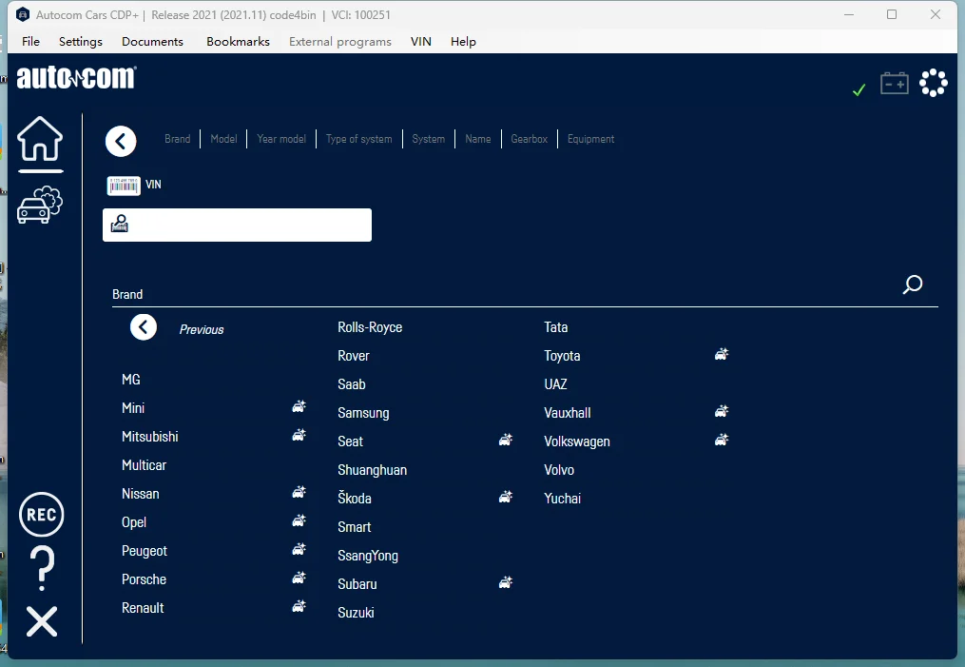Select the Model breadcrumb step

pos(223,139)
